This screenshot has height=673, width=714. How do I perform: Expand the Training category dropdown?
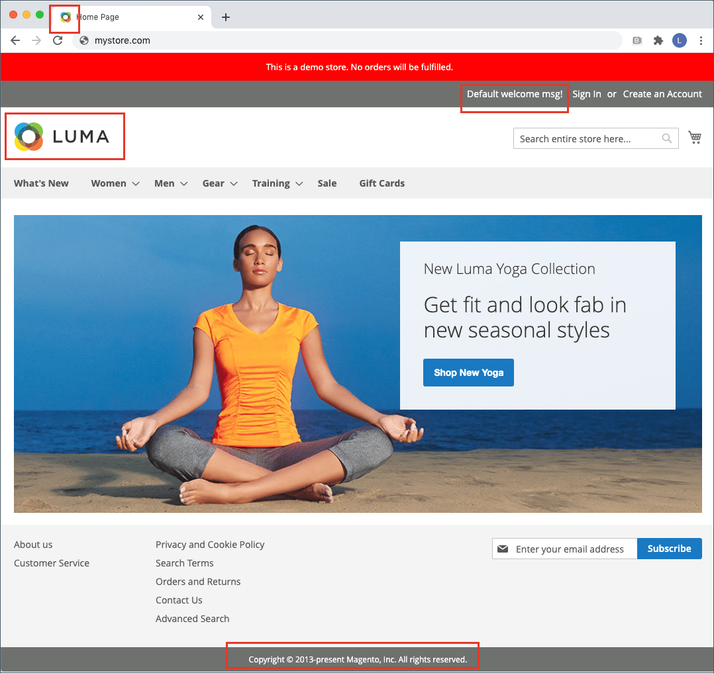tap(271, 183)
